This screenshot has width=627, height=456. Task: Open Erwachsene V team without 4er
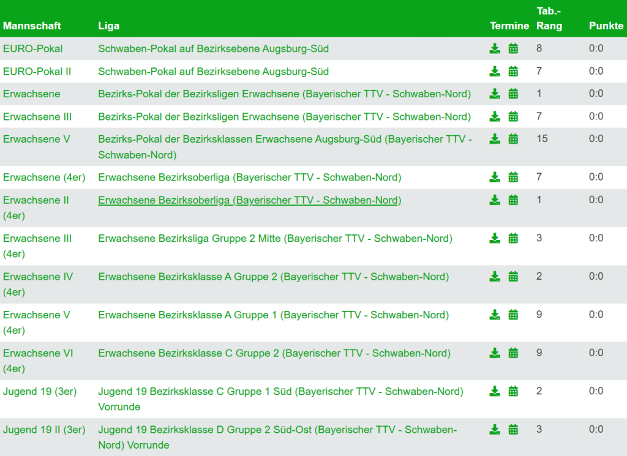pos(36,139)
